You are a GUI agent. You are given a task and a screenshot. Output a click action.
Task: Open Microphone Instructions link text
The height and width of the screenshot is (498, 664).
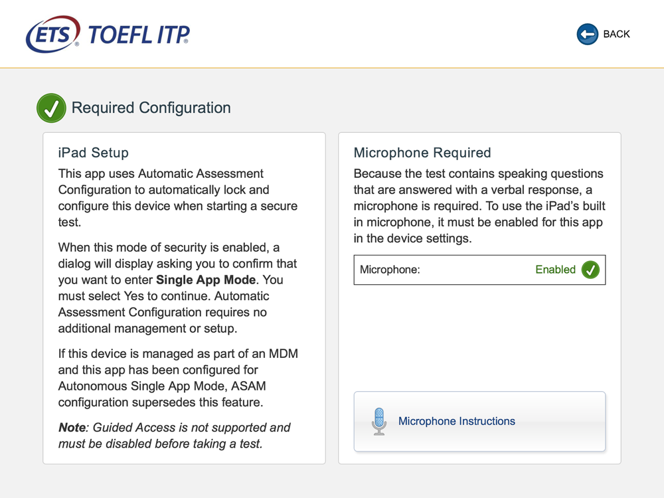(x=457, y=422)
